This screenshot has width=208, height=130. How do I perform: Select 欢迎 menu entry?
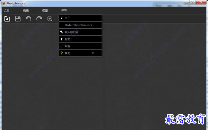pos(80,46)
